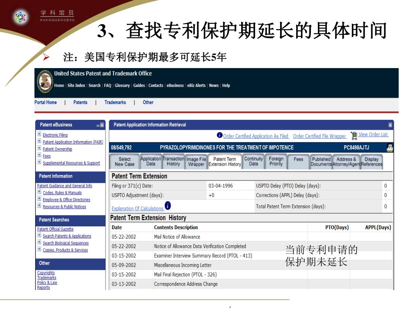This screenshot has width=420, height=315.
Task: Open the View Order List link
Action: pyautogui.click(x=373, y=135)
